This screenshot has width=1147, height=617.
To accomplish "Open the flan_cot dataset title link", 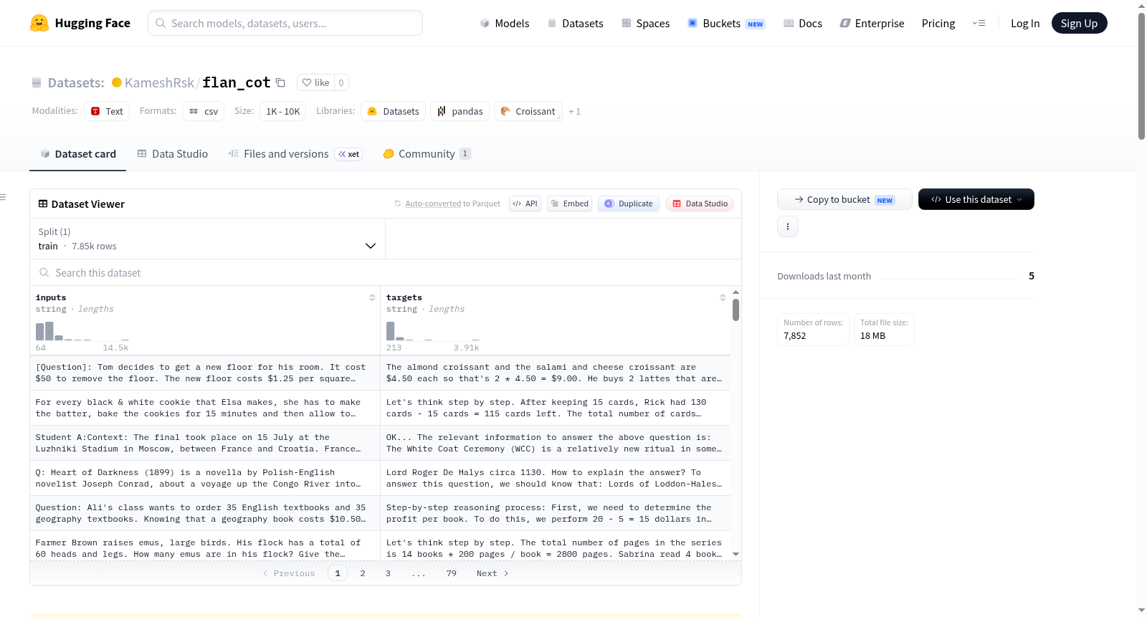I will [236, 82].
